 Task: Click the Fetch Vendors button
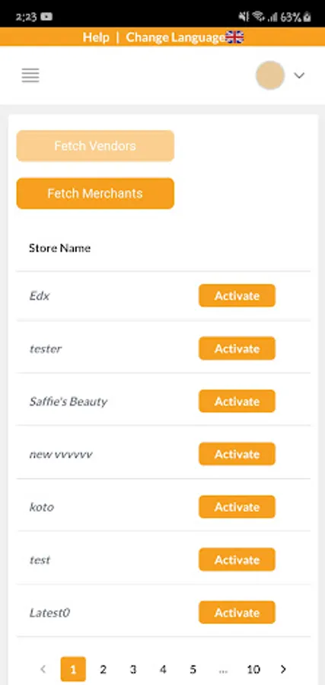(95, 146)
